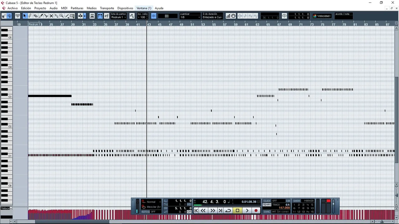Toggle AUTO Q button in transport
The width and height of the screenshot is (399, 224).
pos(145,212)
